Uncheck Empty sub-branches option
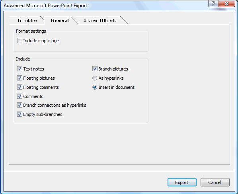 point(20,114)
